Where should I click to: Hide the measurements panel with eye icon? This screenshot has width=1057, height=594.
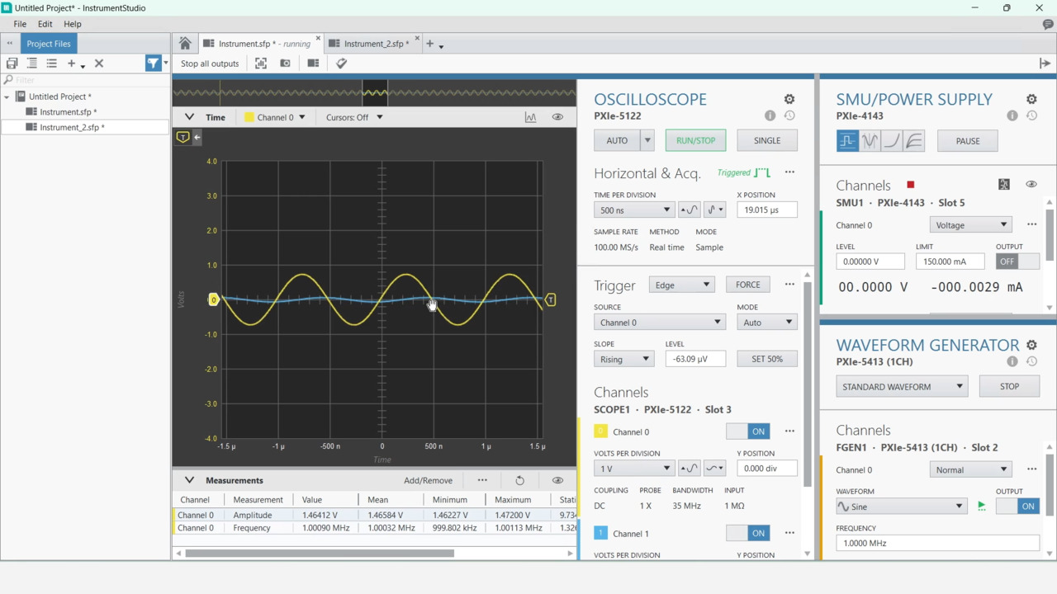tap(557, 480)
